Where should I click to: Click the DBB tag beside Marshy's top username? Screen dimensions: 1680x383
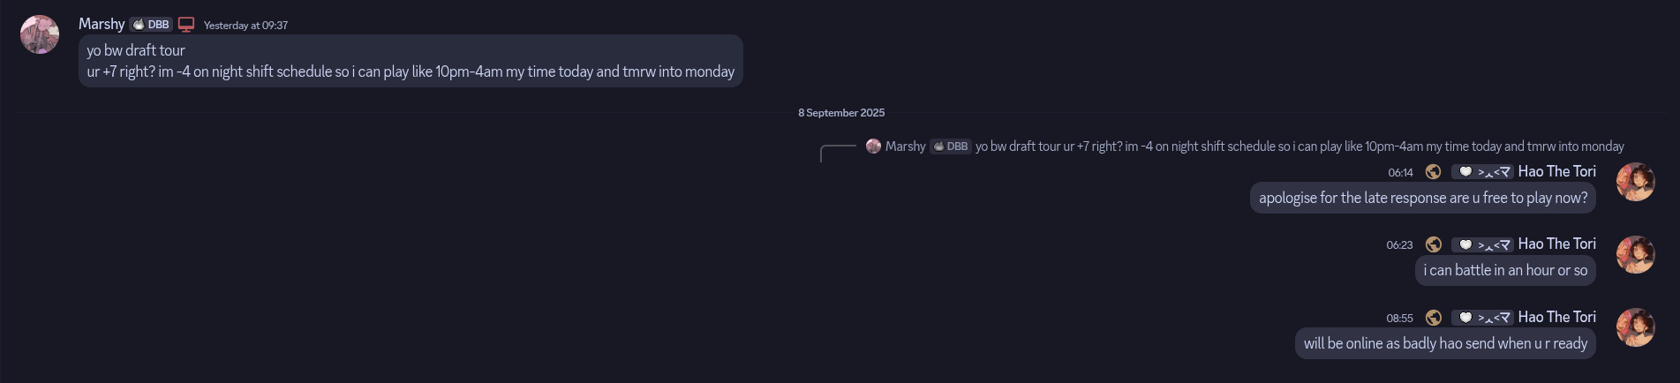point(150,25)
